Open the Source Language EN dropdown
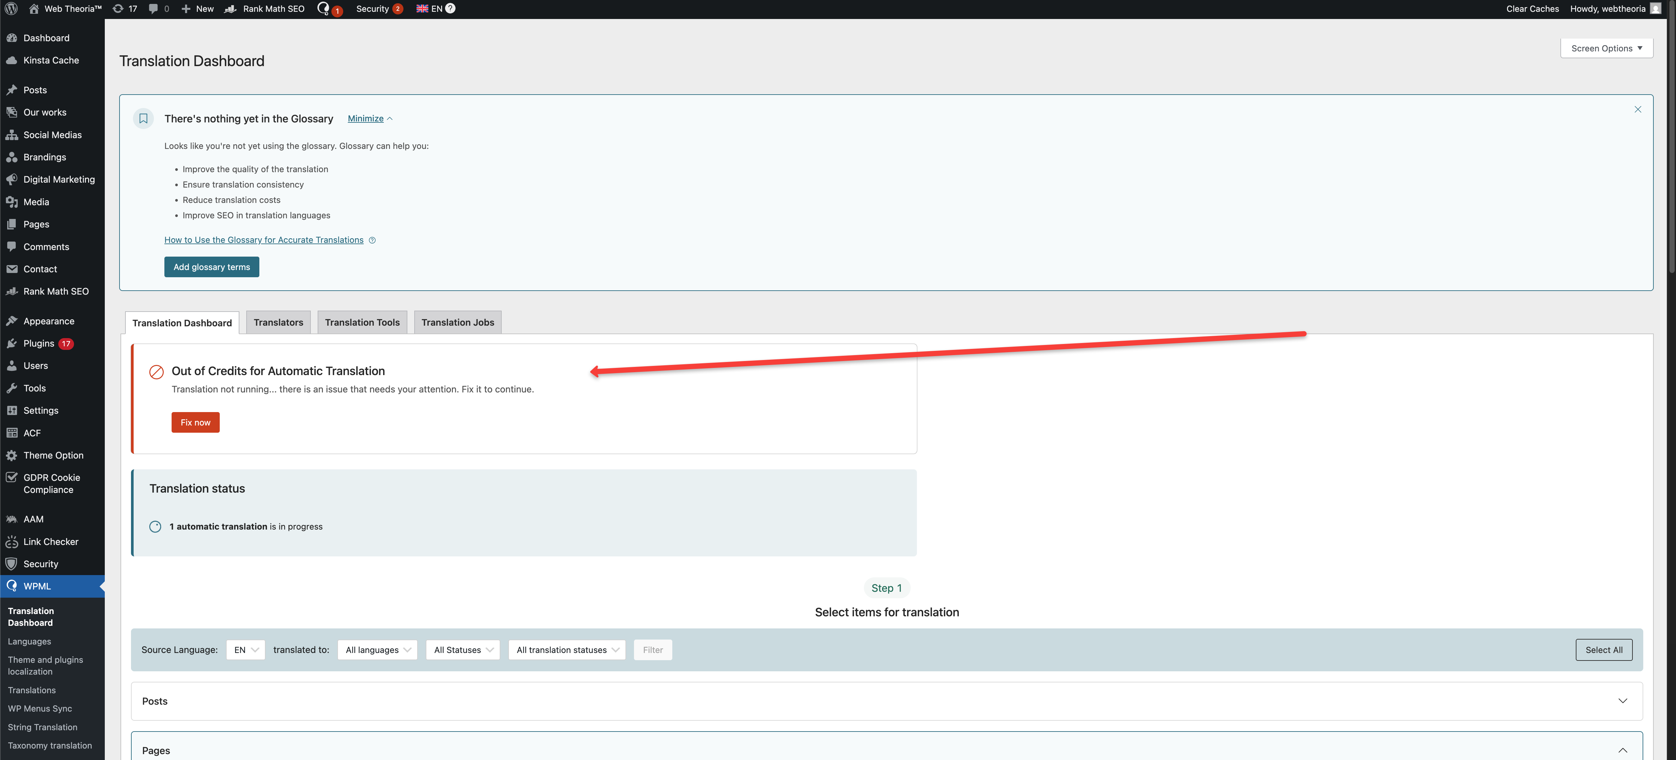Viewport: 1676px width, 760px height. pos(245,649)
